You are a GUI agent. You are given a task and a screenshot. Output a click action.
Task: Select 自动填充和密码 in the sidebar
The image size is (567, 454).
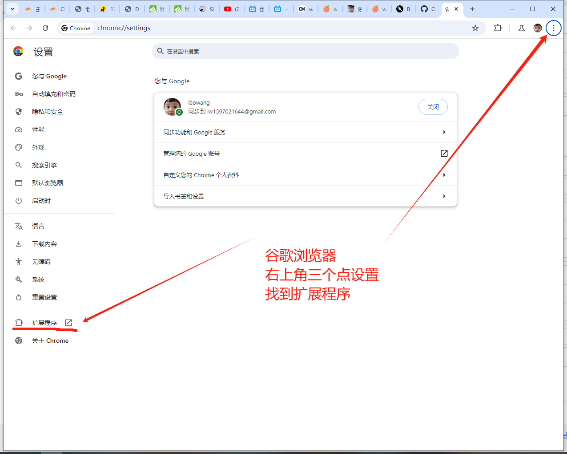(x=53, y=94)
